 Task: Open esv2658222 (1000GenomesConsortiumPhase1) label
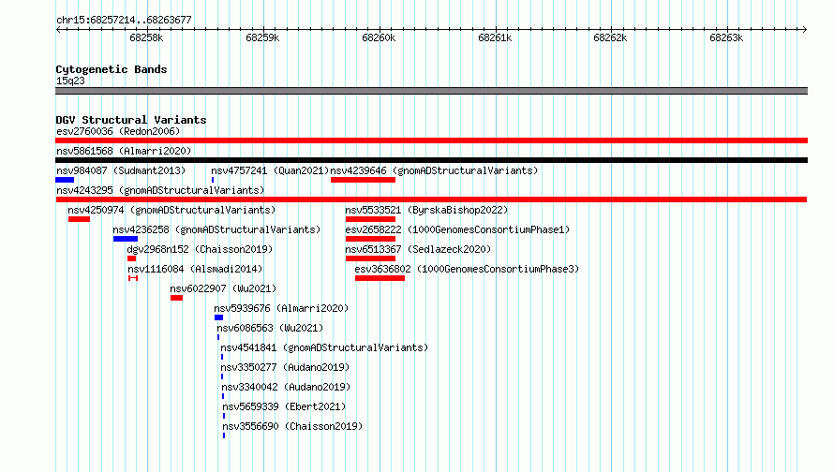click(457, 229)
